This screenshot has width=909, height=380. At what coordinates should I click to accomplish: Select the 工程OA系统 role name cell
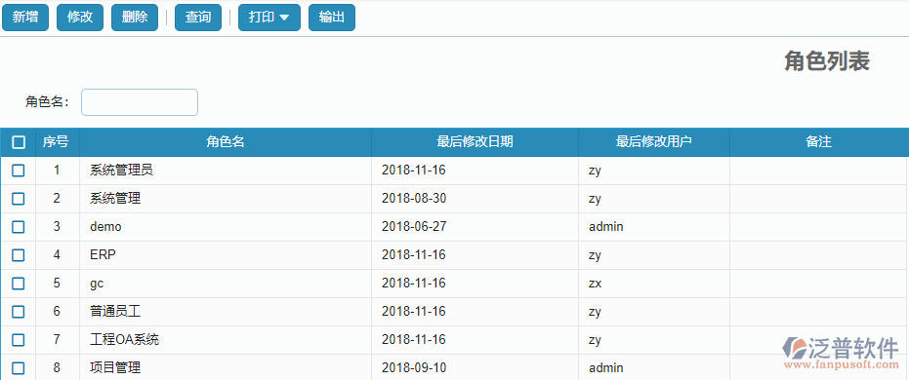[x=226, y=340]
